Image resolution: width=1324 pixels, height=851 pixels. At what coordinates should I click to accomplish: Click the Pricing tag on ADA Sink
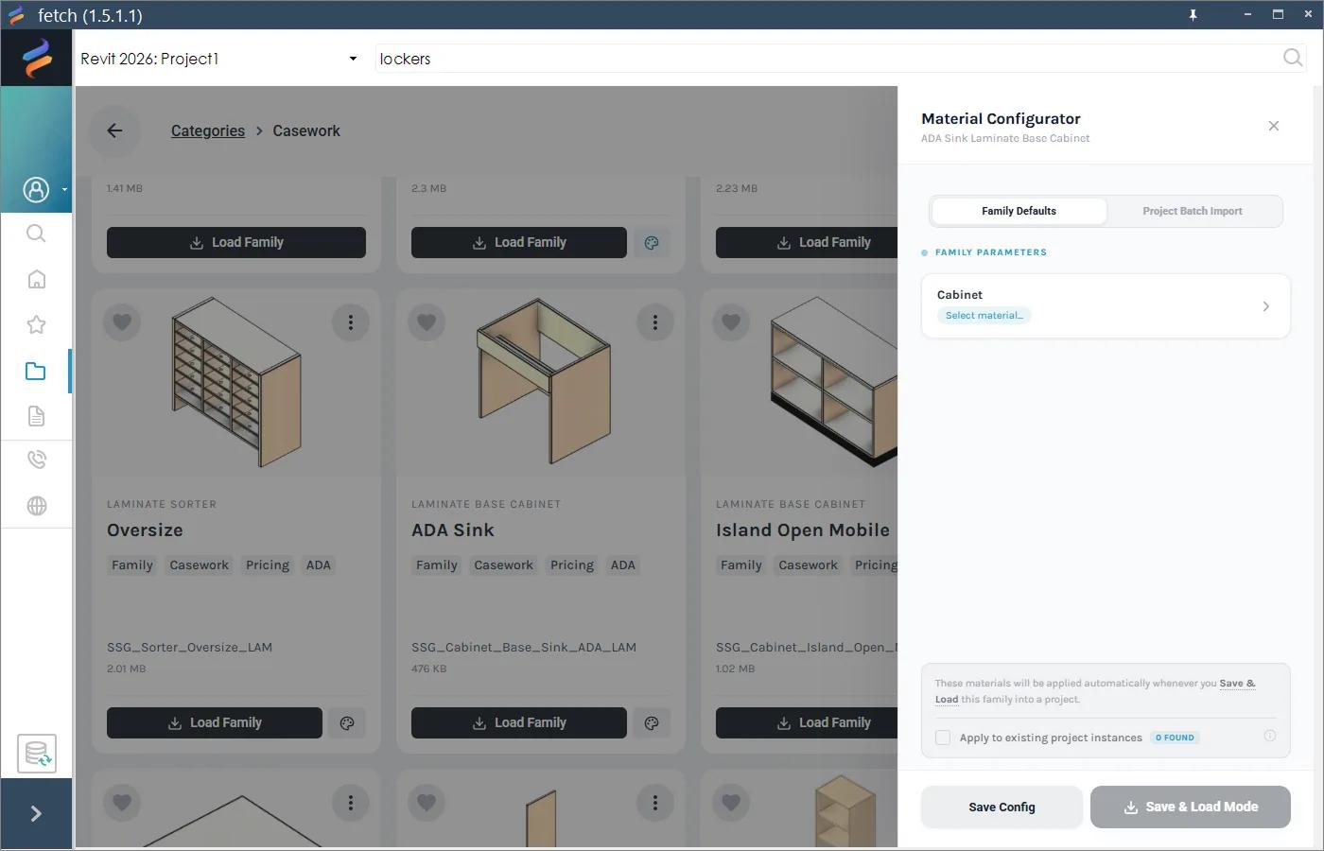click(572, 565)
